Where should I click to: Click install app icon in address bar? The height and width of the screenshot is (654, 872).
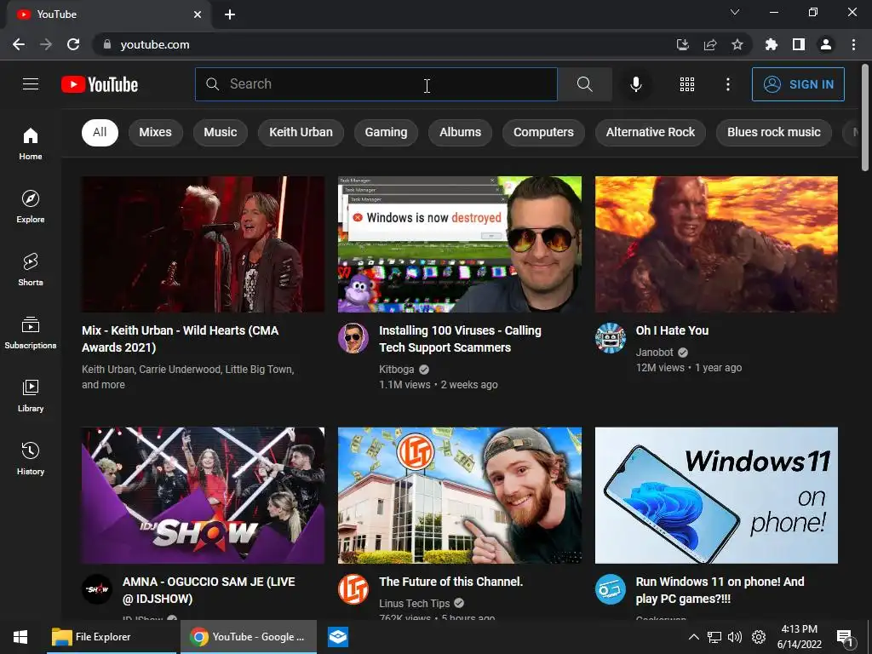682,44
